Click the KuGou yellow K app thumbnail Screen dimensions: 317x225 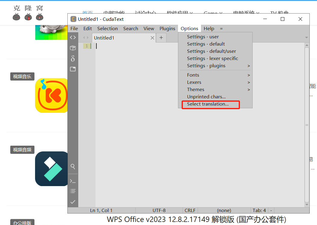click(51, 95)
